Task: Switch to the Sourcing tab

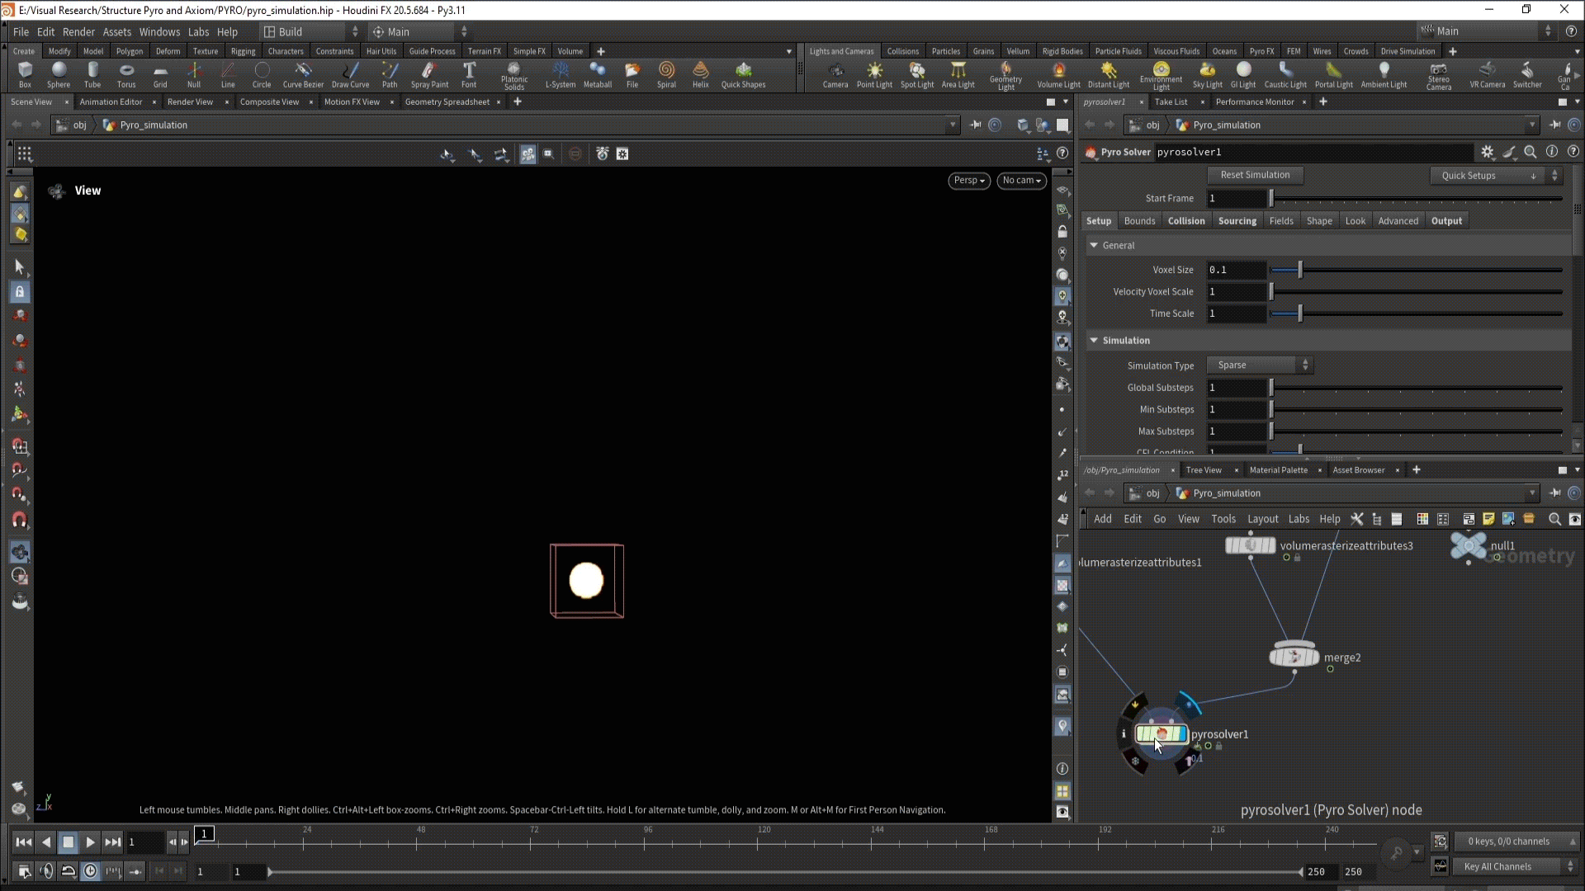Action: (x=1237, y=221)
